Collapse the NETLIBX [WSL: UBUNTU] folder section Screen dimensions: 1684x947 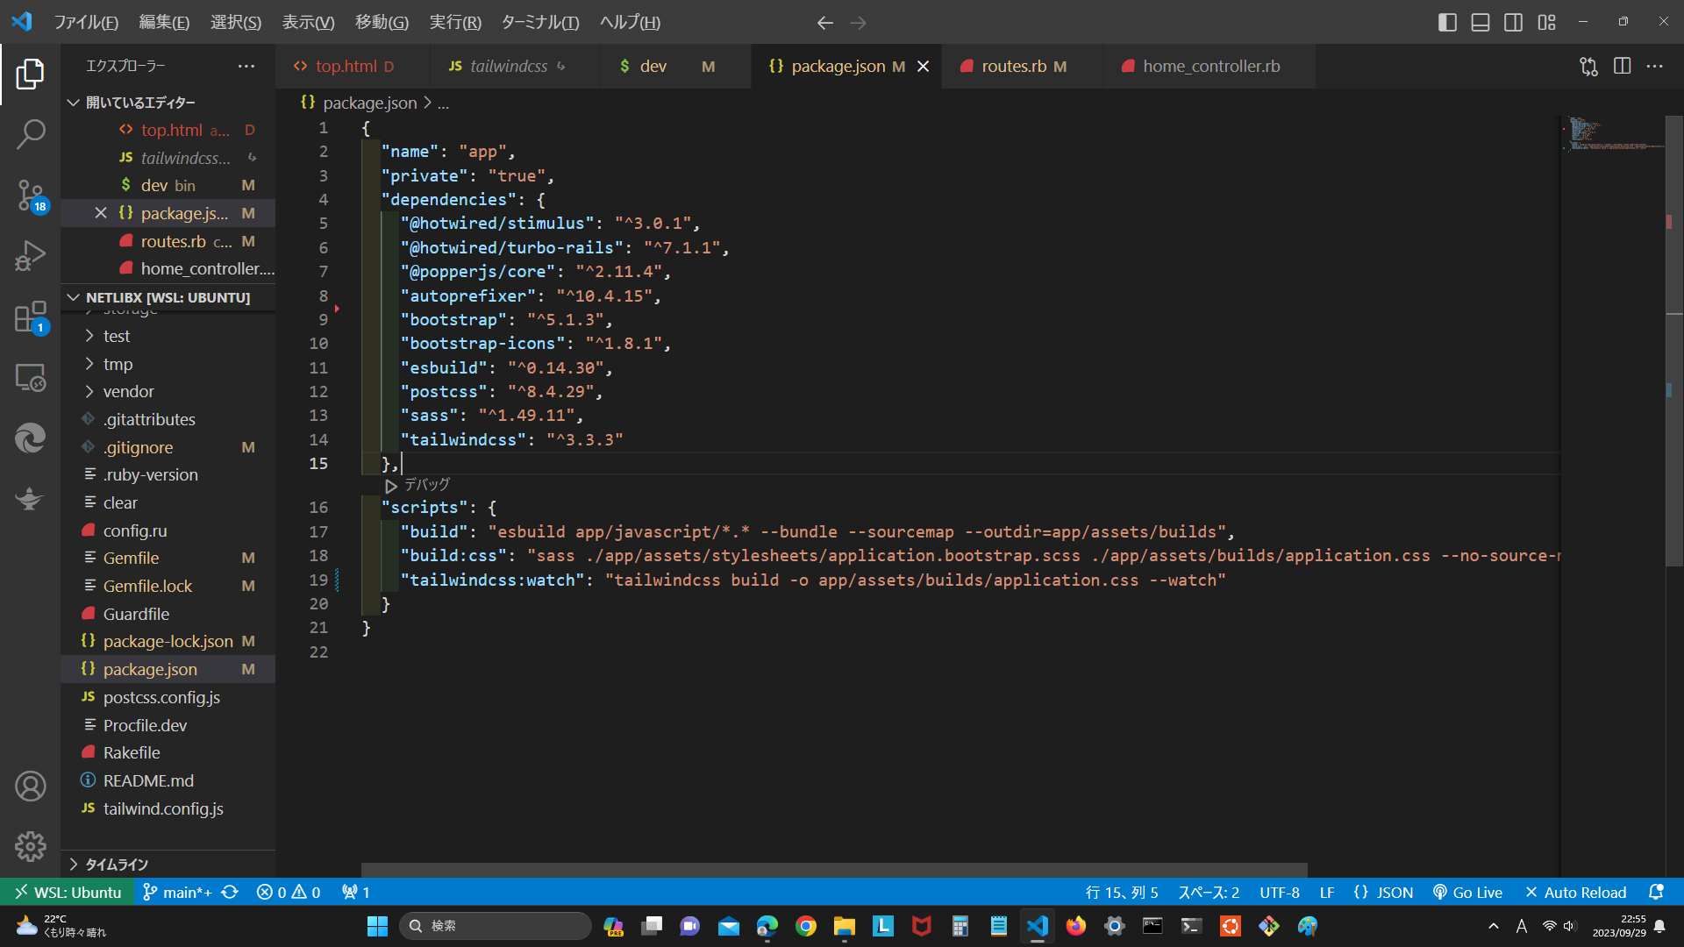coord(167,297)
